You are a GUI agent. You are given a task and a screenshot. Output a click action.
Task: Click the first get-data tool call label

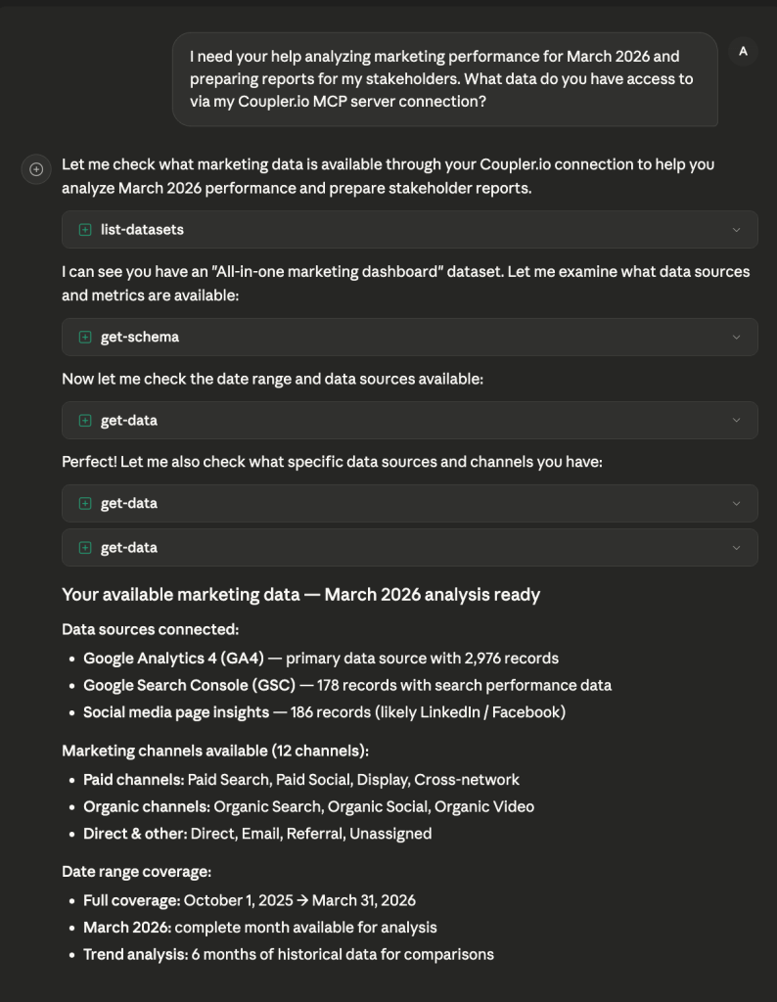click(x=129, y=421)
